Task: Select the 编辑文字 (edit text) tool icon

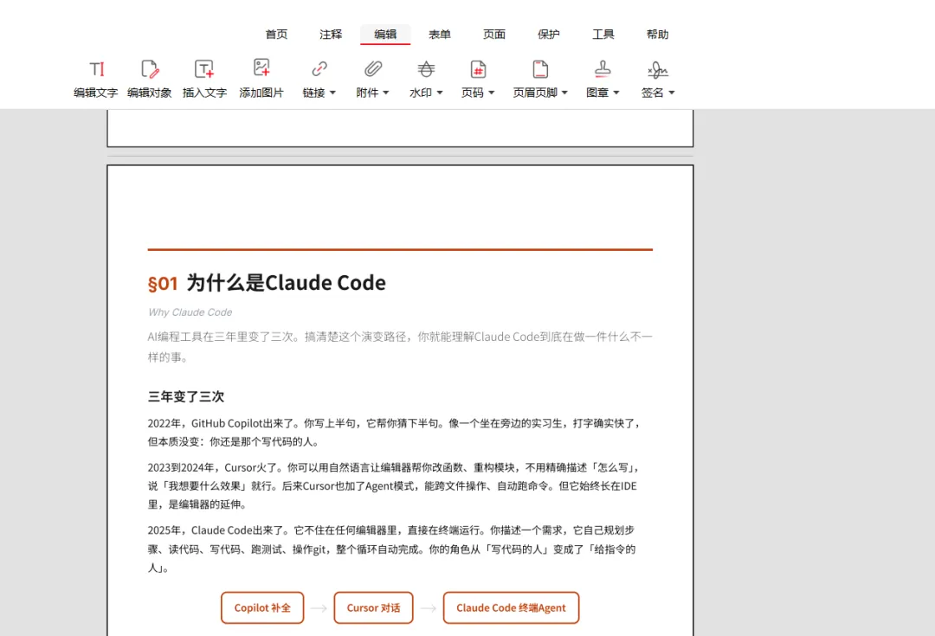Action: 97,69
